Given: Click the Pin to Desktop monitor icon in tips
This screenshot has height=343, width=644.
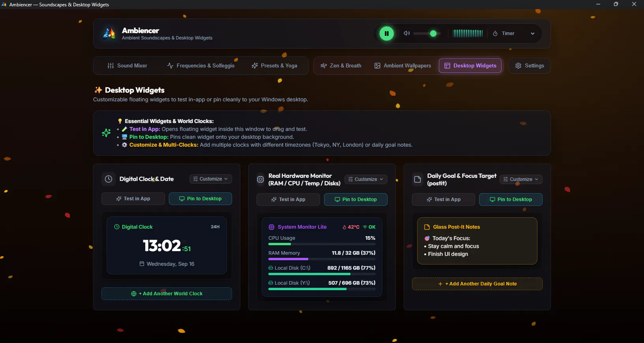Looking at the screenshot, I should (124, 137).
